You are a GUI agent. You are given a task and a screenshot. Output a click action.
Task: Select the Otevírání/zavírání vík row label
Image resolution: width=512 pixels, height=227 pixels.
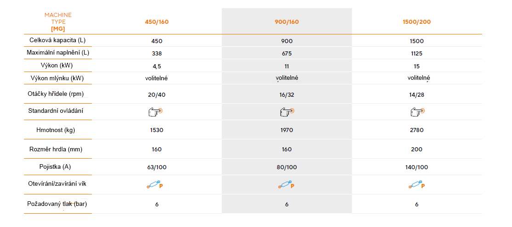(58, 183)
